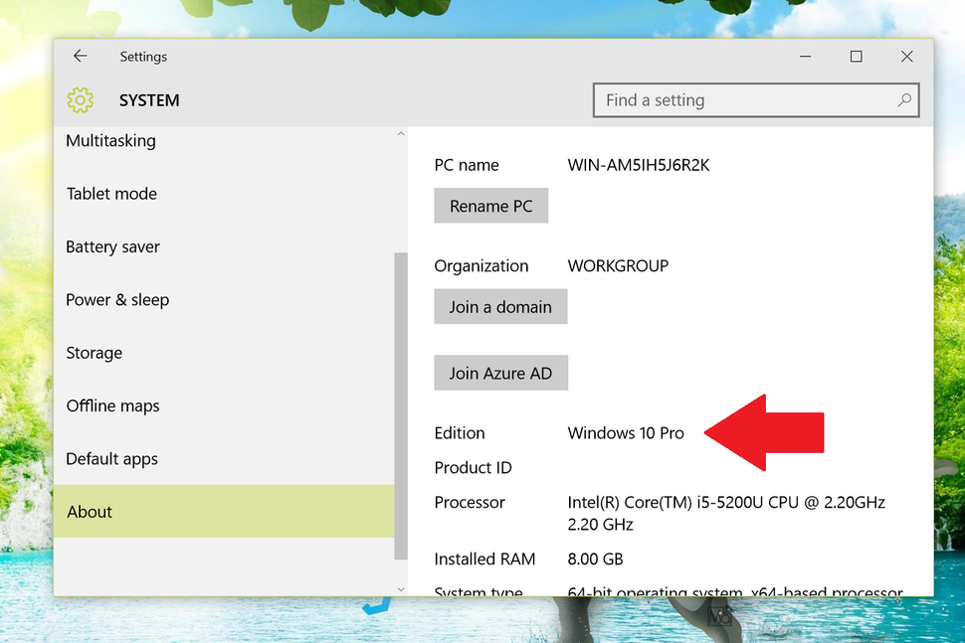Image resolution: width=965 pixels, height=643 pixels.
Task: Select the PC name value WIN-AM5IH5J6R2K
Action: [x=638, y=164]
